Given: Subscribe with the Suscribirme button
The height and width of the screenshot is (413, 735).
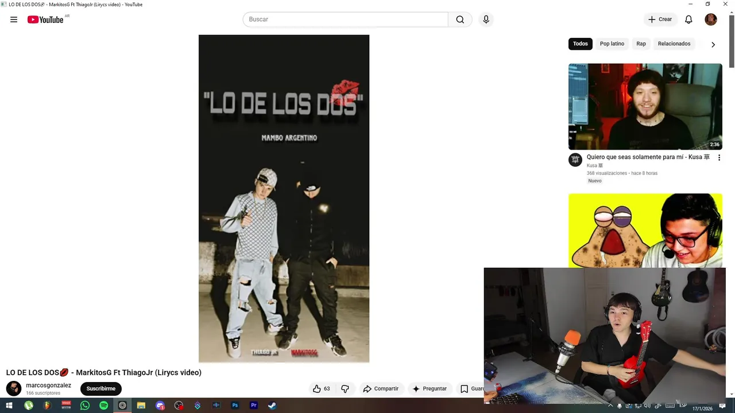Looking at the screenshot, I should [x=101, y=388].
